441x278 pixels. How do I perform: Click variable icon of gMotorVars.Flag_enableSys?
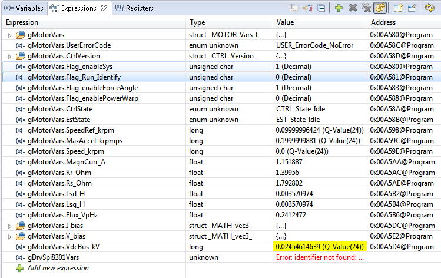[x=20, y=67]
